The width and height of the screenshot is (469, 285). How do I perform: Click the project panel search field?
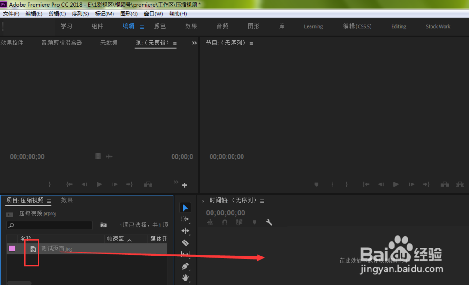point(49,225)
